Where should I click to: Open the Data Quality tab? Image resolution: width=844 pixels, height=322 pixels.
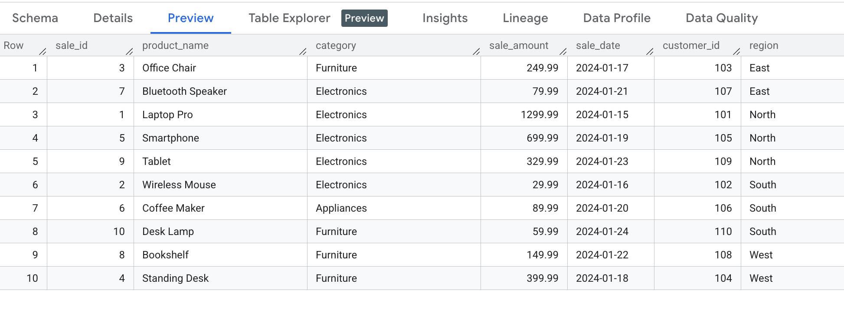click(722, 18)
